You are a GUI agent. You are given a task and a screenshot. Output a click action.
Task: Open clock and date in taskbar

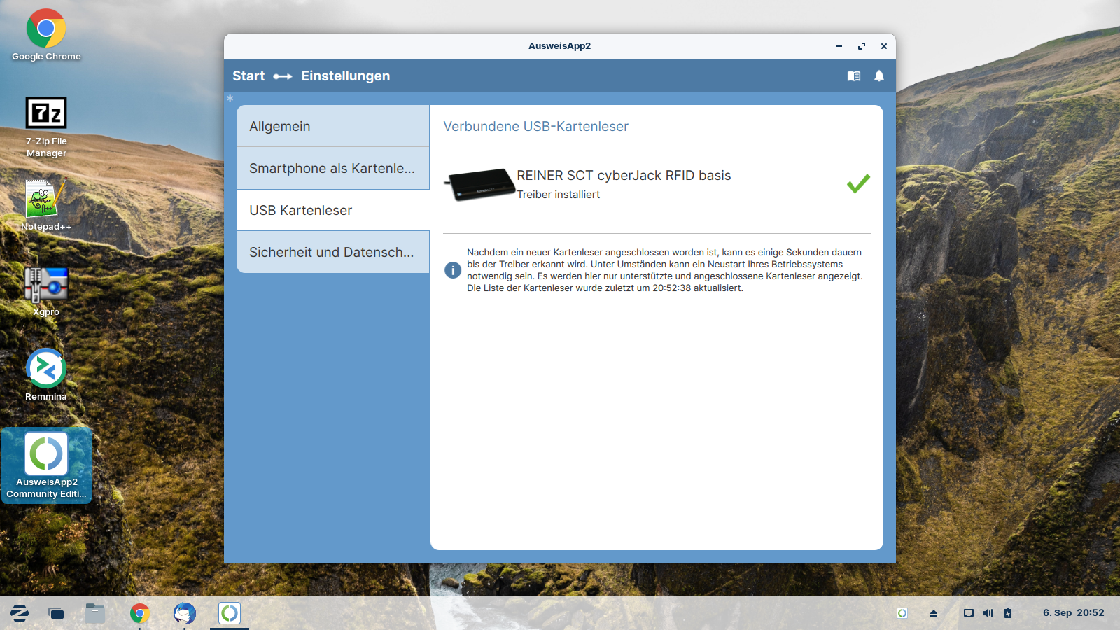click(1073, 613)
